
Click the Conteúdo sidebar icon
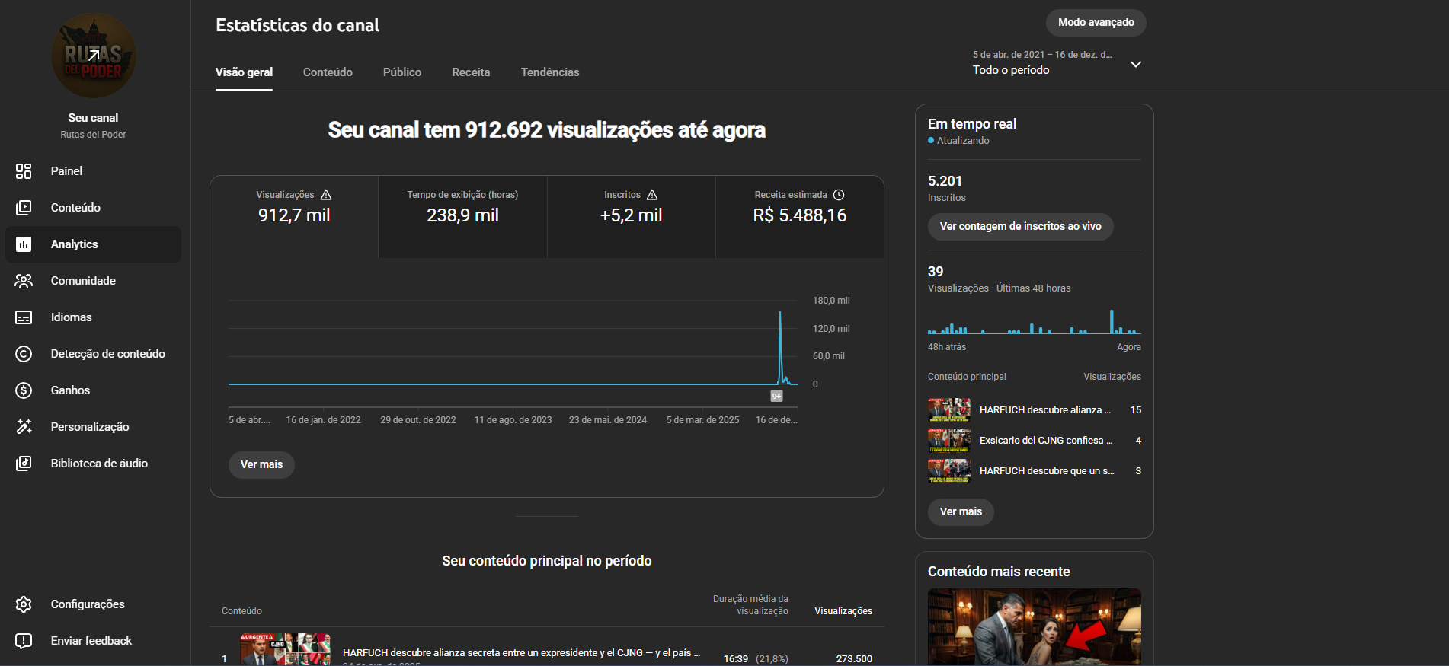pos(24,208)
